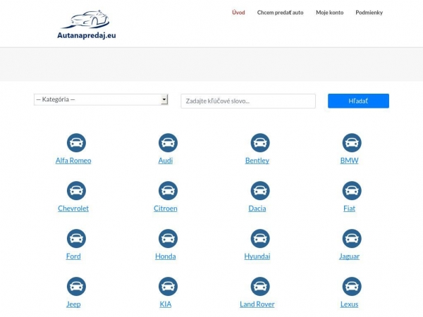Open the Jeep category link
423x317 pixels.
coord(73,304)
